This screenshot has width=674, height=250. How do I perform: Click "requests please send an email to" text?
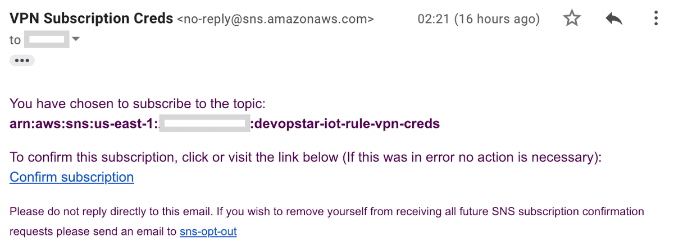[x=93, y=231]
